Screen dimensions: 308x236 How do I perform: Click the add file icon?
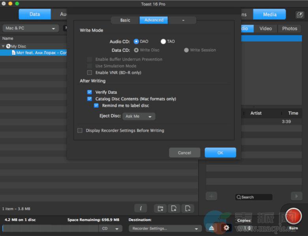pyautogui.click(x=174, y=208)
